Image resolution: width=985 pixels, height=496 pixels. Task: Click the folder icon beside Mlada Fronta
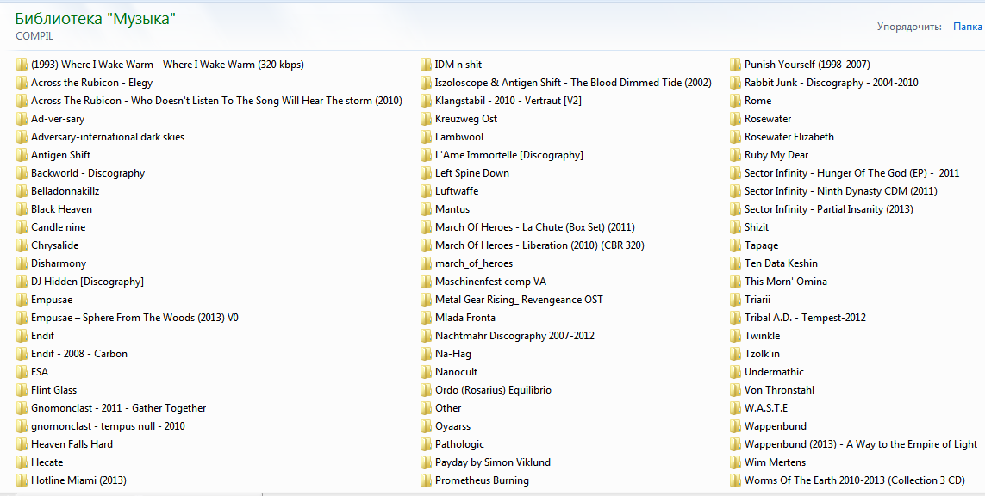pos(426,318)
